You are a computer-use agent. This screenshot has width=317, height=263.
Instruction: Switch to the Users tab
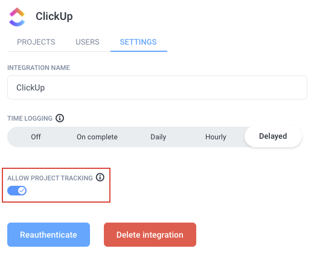click(x=88, y=42)
